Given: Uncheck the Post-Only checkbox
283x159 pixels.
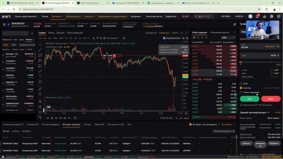Looking at the screenshot, I should (241, 88).
